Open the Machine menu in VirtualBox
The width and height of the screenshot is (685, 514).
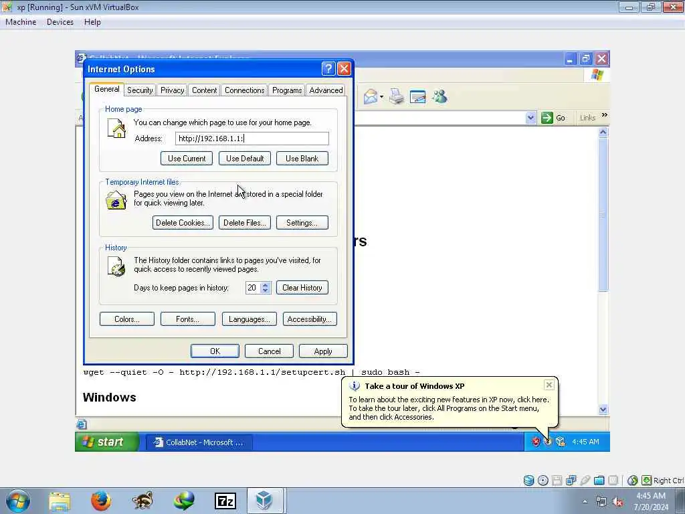[x=21, y=22]
